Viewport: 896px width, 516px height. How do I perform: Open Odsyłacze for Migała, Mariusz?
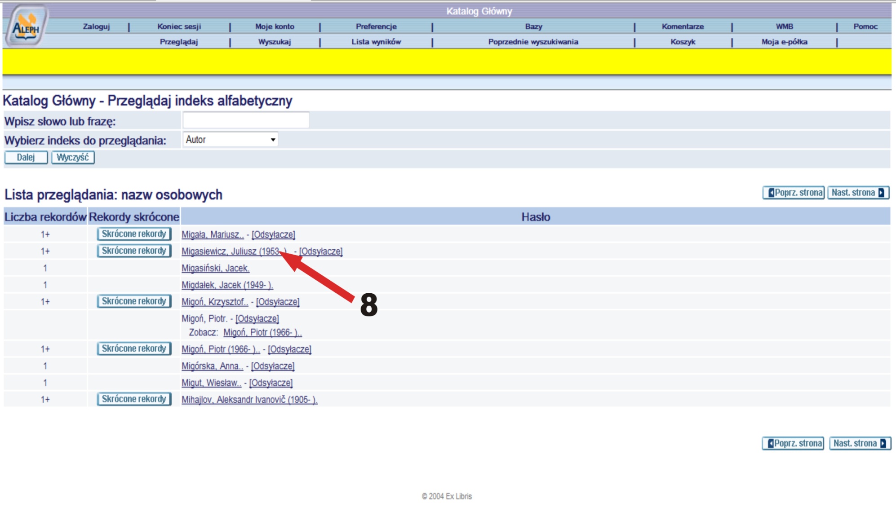pos(273,234)
